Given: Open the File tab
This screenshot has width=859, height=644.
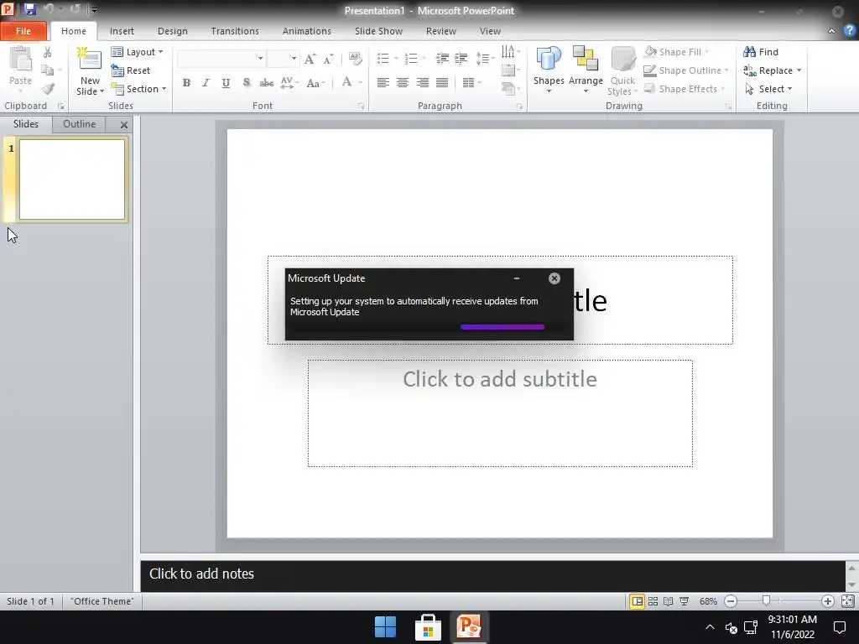Looking at the screenshot, I should (x=23, y=31).
